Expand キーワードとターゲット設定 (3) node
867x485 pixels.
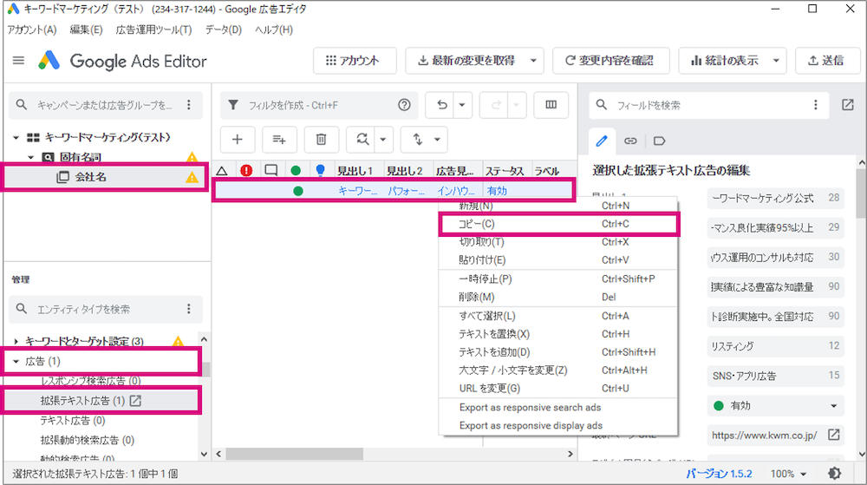click(x=16, y=341)
